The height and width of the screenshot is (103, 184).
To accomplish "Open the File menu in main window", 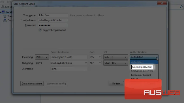I will (2, 2).
